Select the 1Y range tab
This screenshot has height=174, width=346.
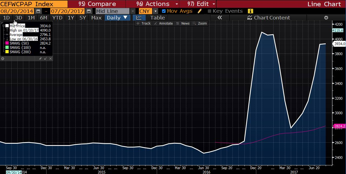71,18
